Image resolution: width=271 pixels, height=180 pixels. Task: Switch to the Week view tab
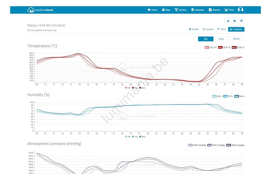pos(221,39)
